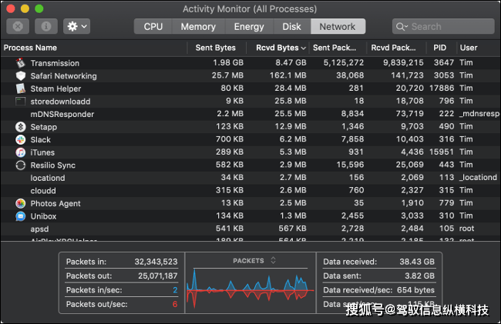Viewport: 501px width, 324px height.
Task: Select the Slack process name
Action: click(41, 139)
